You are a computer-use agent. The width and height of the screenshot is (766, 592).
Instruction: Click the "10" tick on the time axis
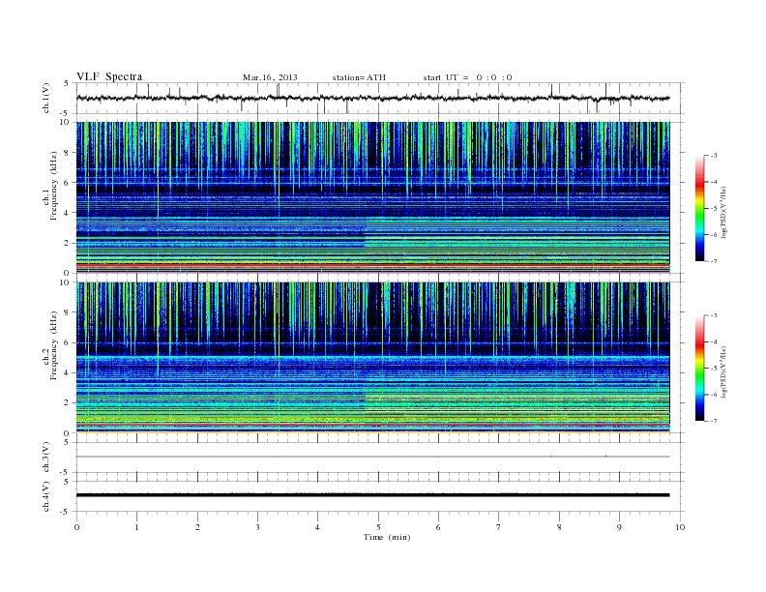coord(680,527)
